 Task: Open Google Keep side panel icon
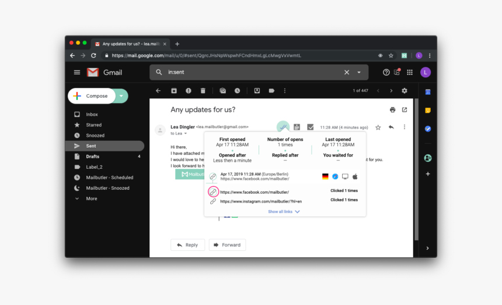tap(428, 111)
